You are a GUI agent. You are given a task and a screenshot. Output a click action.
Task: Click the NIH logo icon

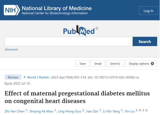click(x=12, y=10)
